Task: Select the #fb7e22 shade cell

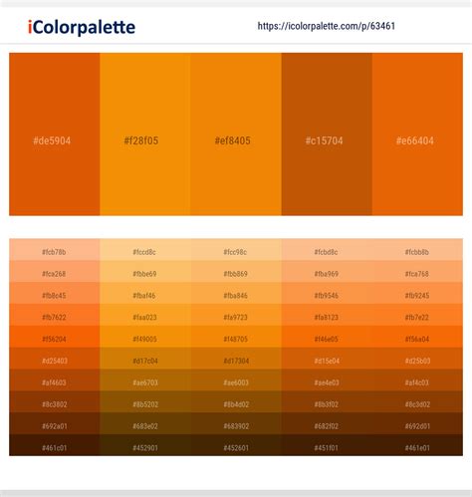Action: point(417,315)
